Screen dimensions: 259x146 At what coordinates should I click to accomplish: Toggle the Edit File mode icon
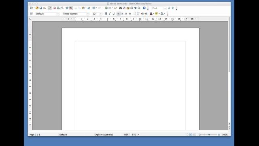tap(49, 8)
